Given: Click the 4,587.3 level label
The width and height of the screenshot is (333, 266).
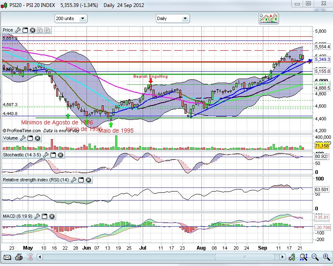Looking at the screenshot, I should [10, 104].
